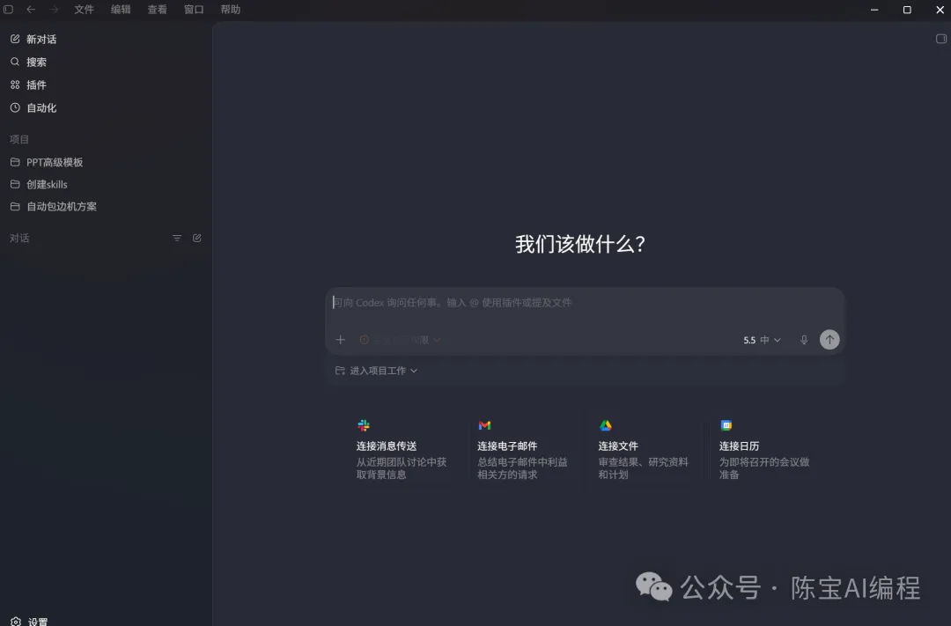951x626 pixels.
Task: Maximize the application window
Action: pos(907,10)
